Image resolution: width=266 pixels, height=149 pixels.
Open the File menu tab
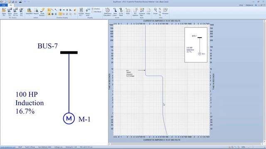coord(4,5)
